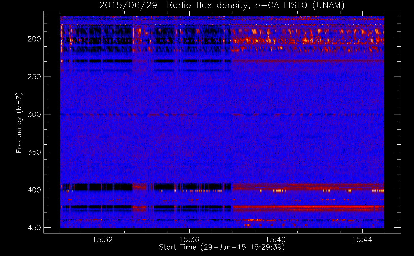This screenshot has width=414, height=256.
Task: Select the 400 frequency tick label
Action: click(x=34, y=190)
